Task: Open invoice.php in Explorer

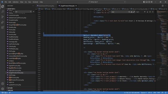Action: (x=12, y=34)
